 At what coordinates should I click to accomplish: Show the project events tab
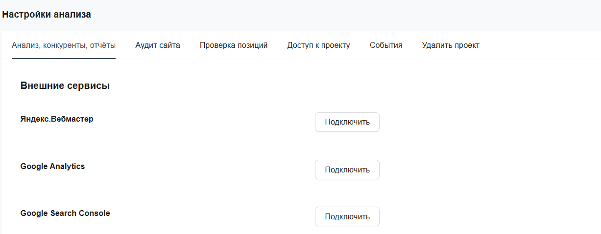click(x=386, y=45)
